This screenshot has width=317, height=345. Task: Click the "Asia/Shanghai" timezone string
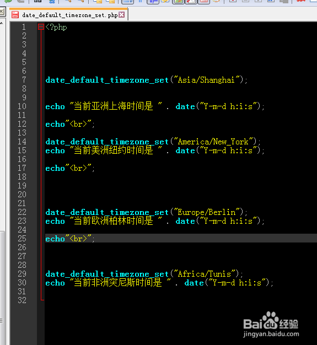(x=207, y=80)
